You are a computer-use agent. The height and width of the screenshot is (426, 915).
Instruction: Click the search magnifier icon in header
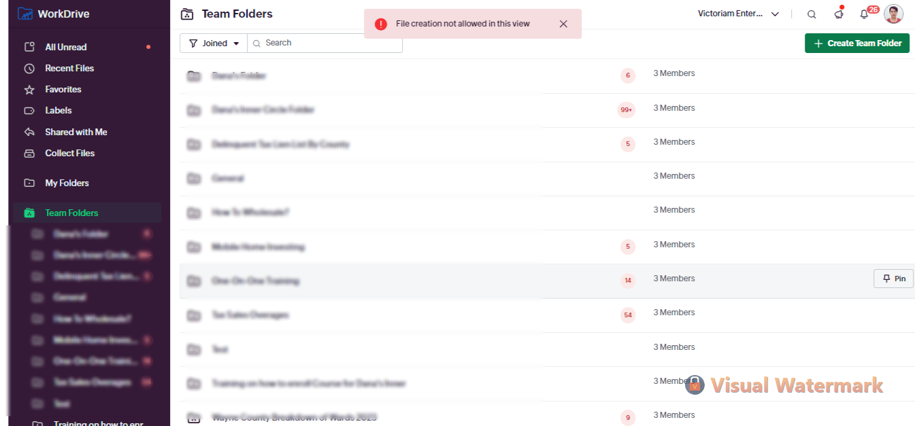click(812, 14)
